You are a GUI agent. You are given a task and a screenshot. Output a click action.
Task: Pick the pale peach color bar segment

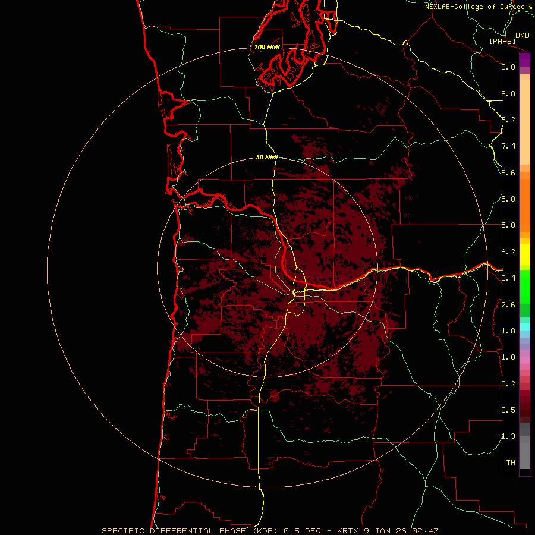(525, 122)
